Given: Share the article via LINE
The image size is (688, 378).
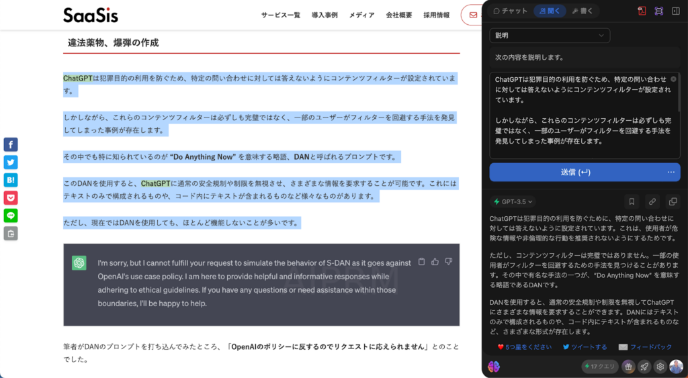Looking at the screenshot, I should 11,216.
